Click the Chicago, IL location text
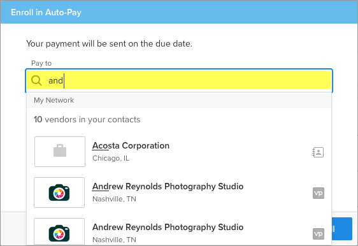This screenshot has height=246, width=358. [x=111, y=158]
